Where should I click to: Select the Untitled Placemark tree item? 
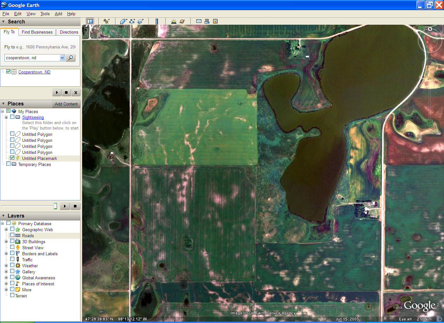(x=40, y=158)
